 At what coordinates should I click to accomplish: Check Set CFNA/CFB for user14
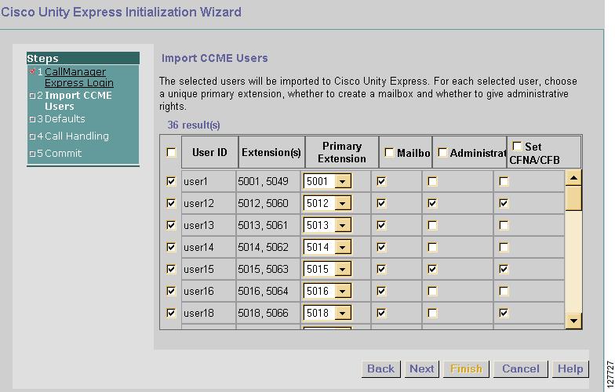click(x=504, y=247)
